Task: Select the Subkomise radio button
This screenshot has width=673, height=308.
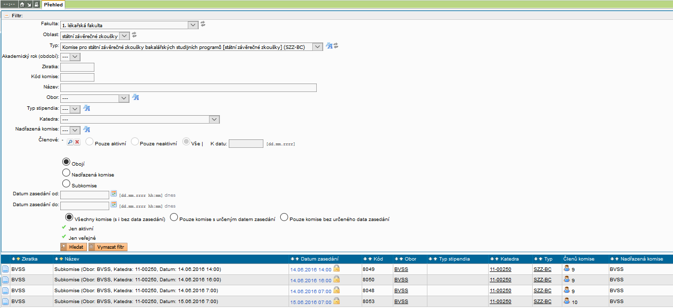Action: (x=66, y=184)
